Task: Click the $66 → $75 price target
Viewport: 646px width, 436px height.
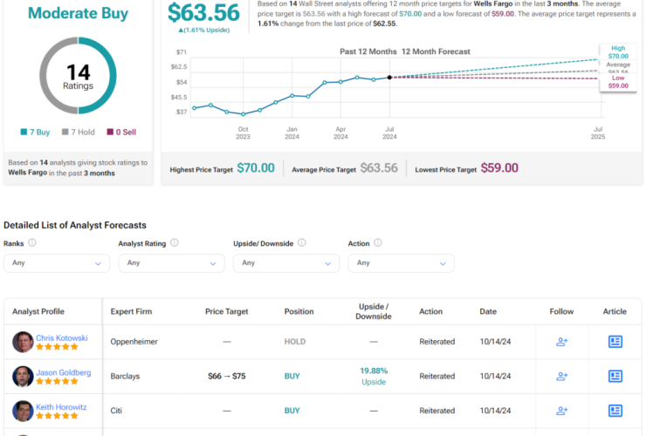Action: tap(227, 376)
